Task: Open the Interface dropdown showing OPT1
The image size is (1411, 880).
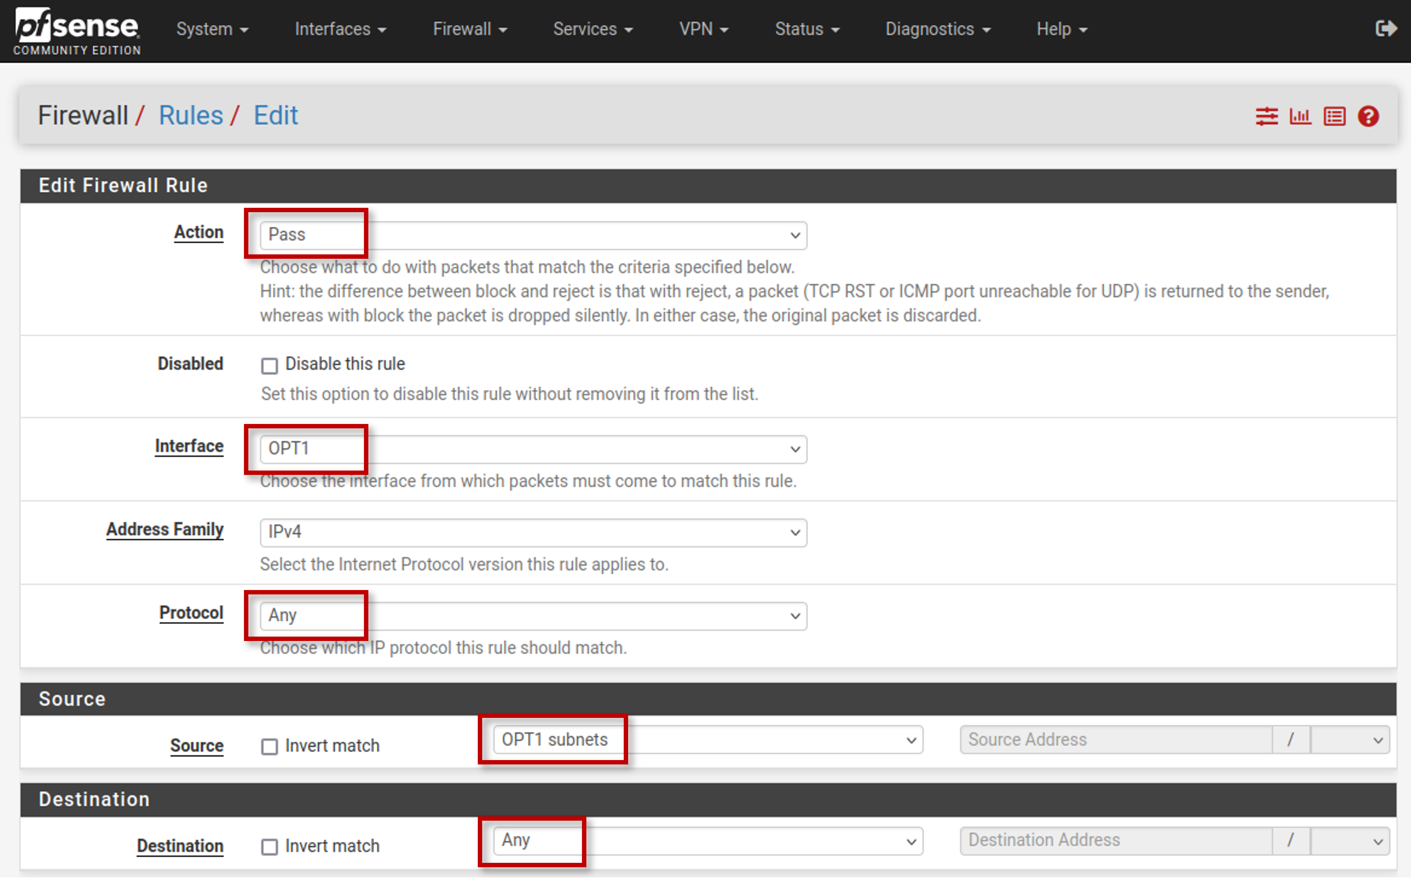Action: pos(533,449)
